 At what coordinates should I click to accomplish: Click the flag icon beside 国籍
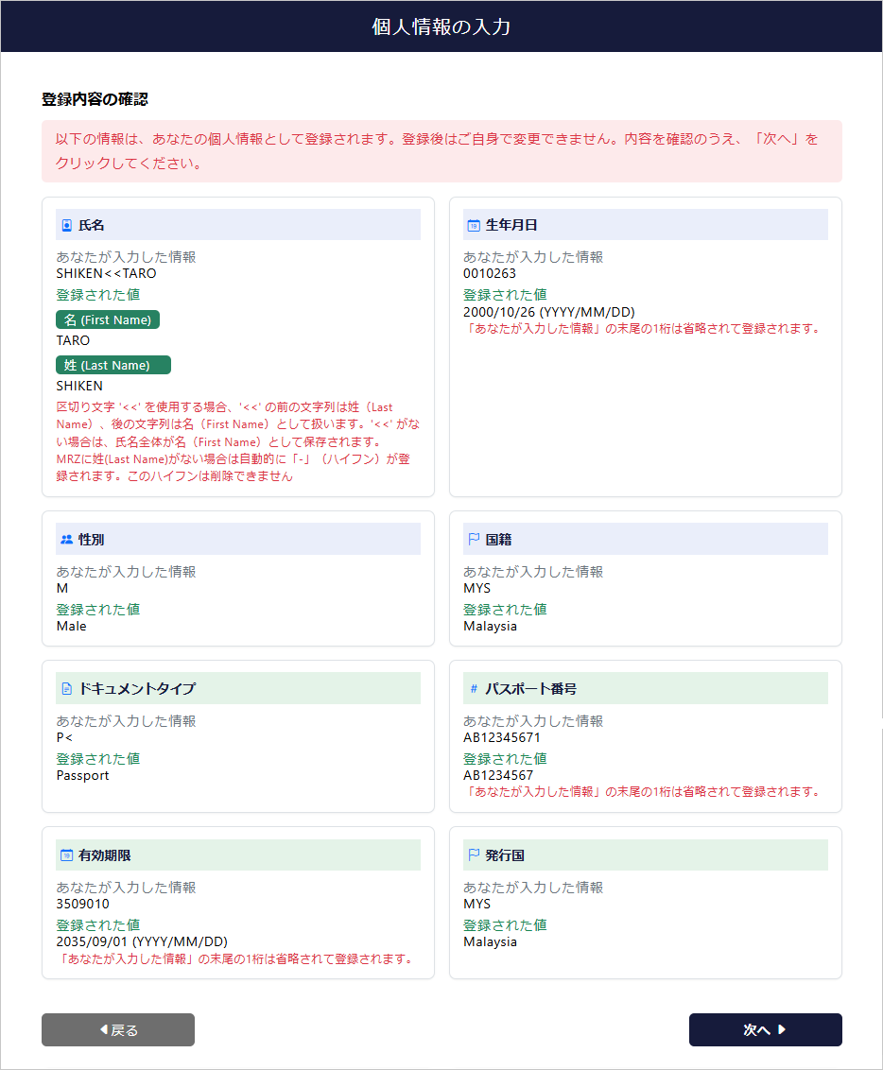472,539
